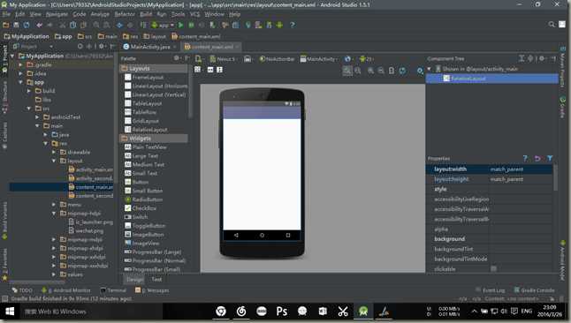Screen dimensions: 571x323
Task: Open the Refactor menu
Action: (x=125, y=14)
